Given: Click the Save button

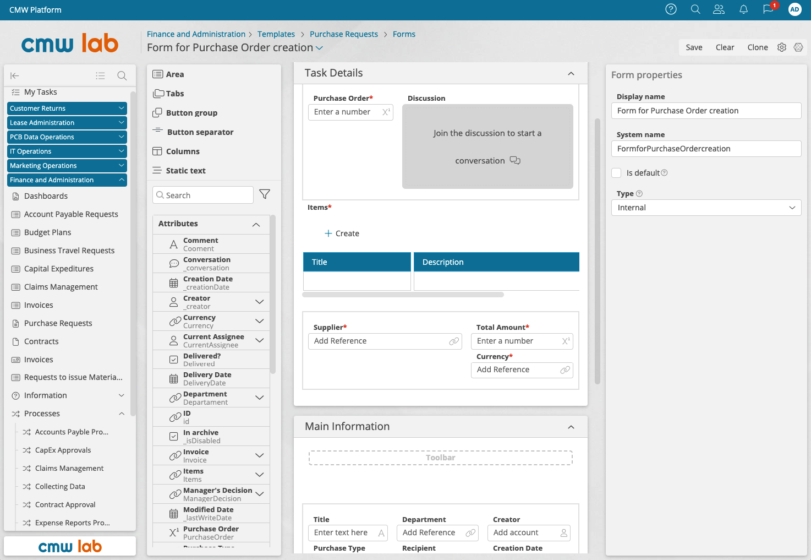Looking at the screenshot, I should click(x=694, y=47).
